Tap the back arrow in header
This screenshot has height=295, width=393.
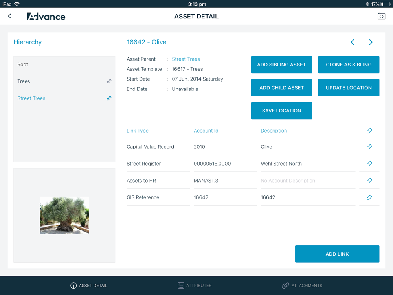pyautogui.click(x=10, y=16)
